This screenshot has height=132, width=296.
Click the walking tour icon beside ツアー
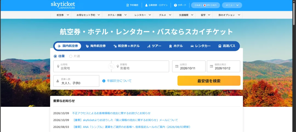click(x=149, y=46)
